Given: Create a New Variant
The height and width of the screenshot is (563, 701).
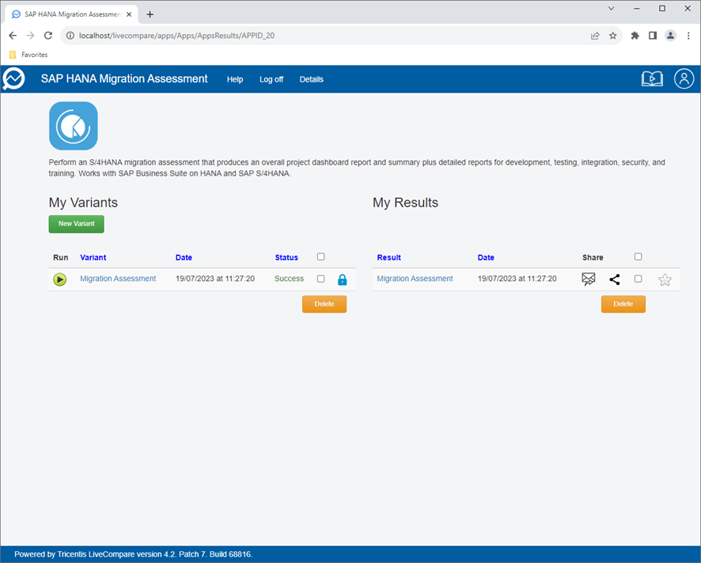Looking at the screenshot, I should pos(77,224).
